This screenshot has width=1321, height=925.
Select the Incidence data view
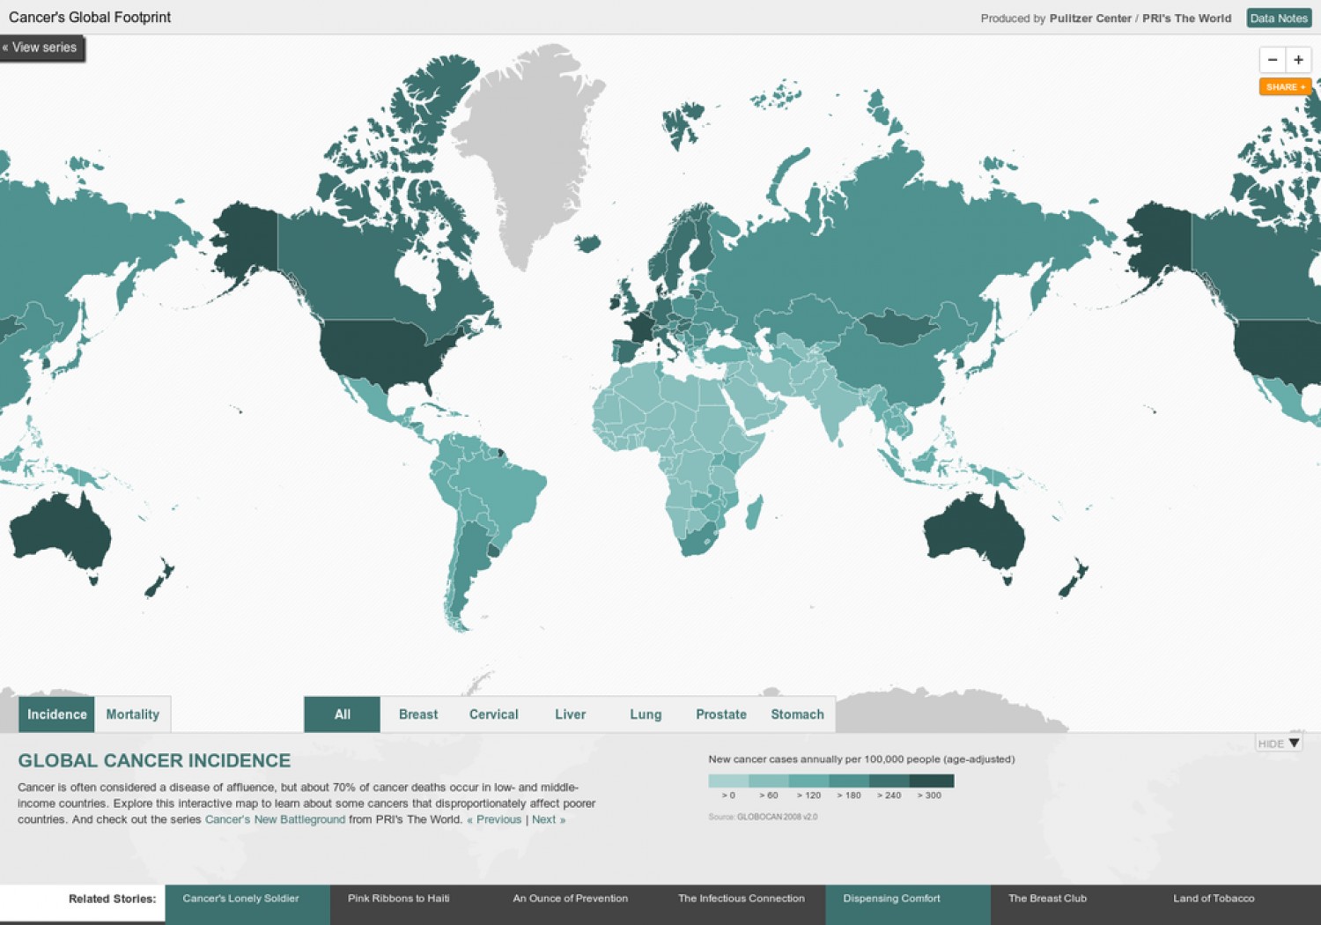tap(57, 714)
